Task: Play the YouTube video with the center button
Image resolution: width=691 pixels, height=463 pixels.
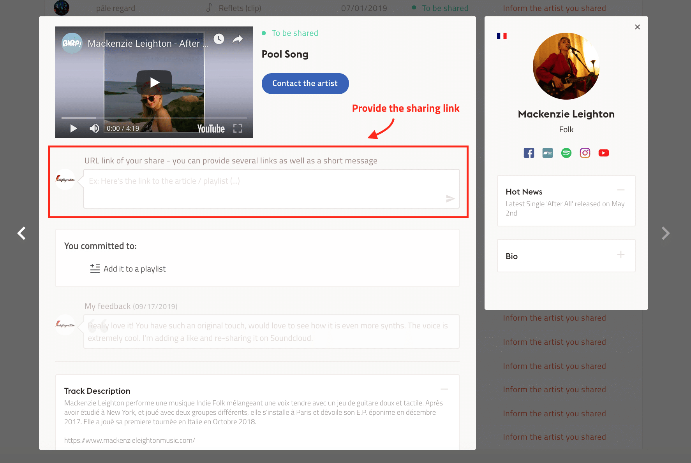Action: tap(154, 82)
